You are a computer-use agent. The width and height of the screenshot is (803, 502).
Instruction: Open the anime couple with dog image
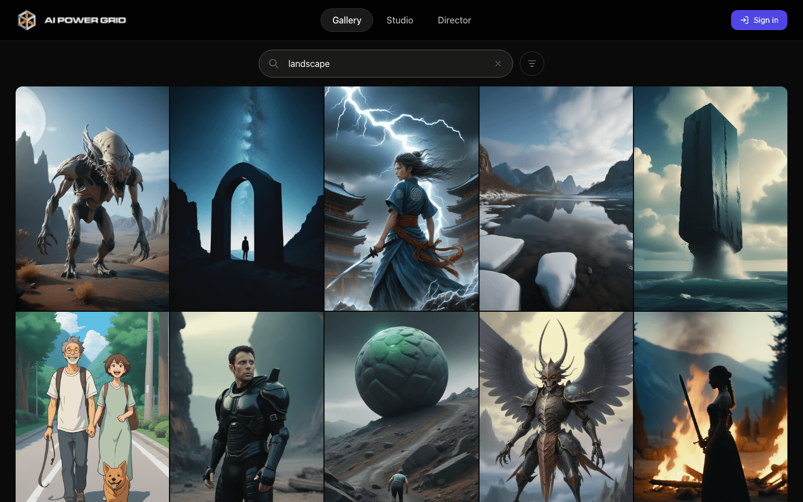92,407
